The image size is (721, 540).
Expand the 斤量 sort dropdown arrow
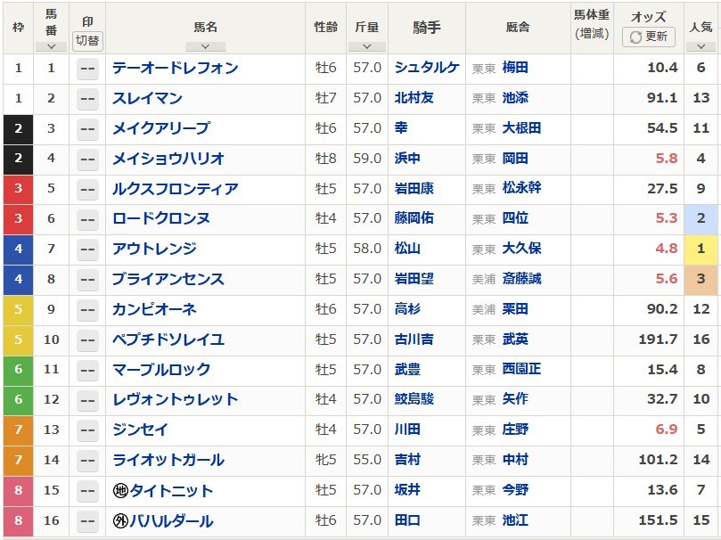[367, 46]
